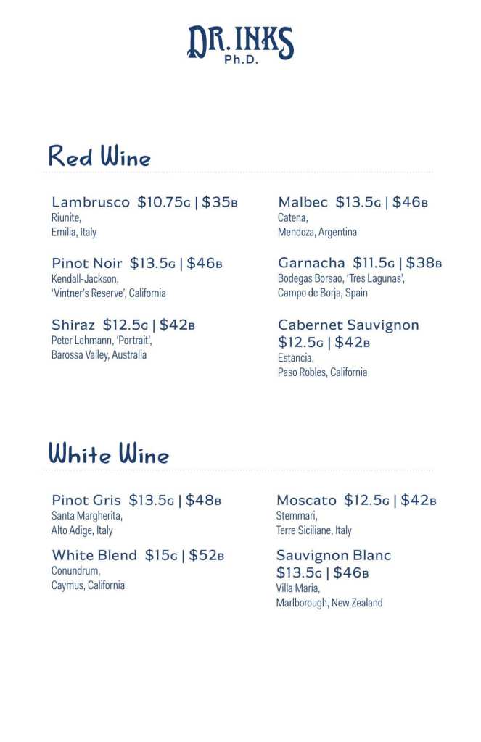Click the Shiraz wine title

pos(73,325)
